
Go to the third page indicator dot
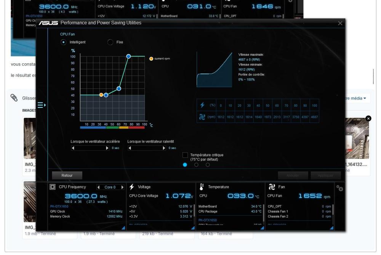click(208, 165)
